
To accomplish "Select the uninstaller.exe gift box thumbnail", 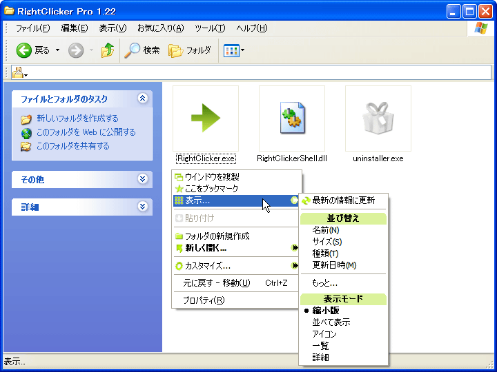I will tap(378, 118).
